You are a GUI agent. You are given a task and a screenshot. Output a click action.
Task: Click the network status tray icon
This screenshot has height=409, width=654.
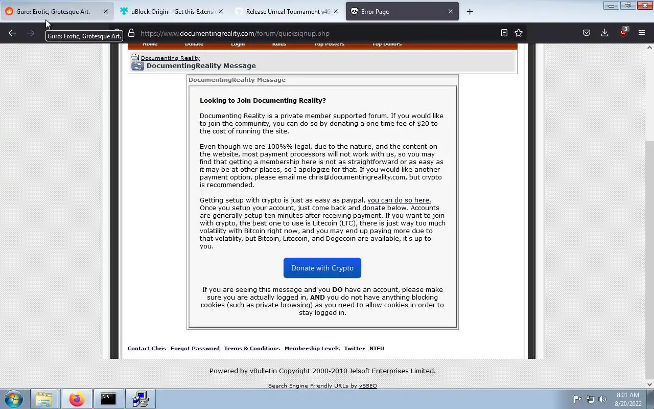pos(590,399)
